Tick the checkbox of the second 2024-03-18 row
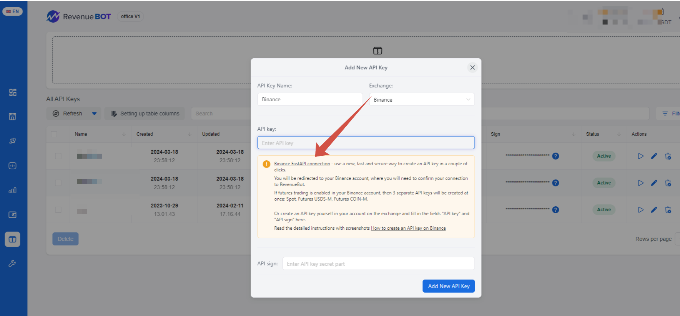This screenshot has height=316, width=680. 58,183
